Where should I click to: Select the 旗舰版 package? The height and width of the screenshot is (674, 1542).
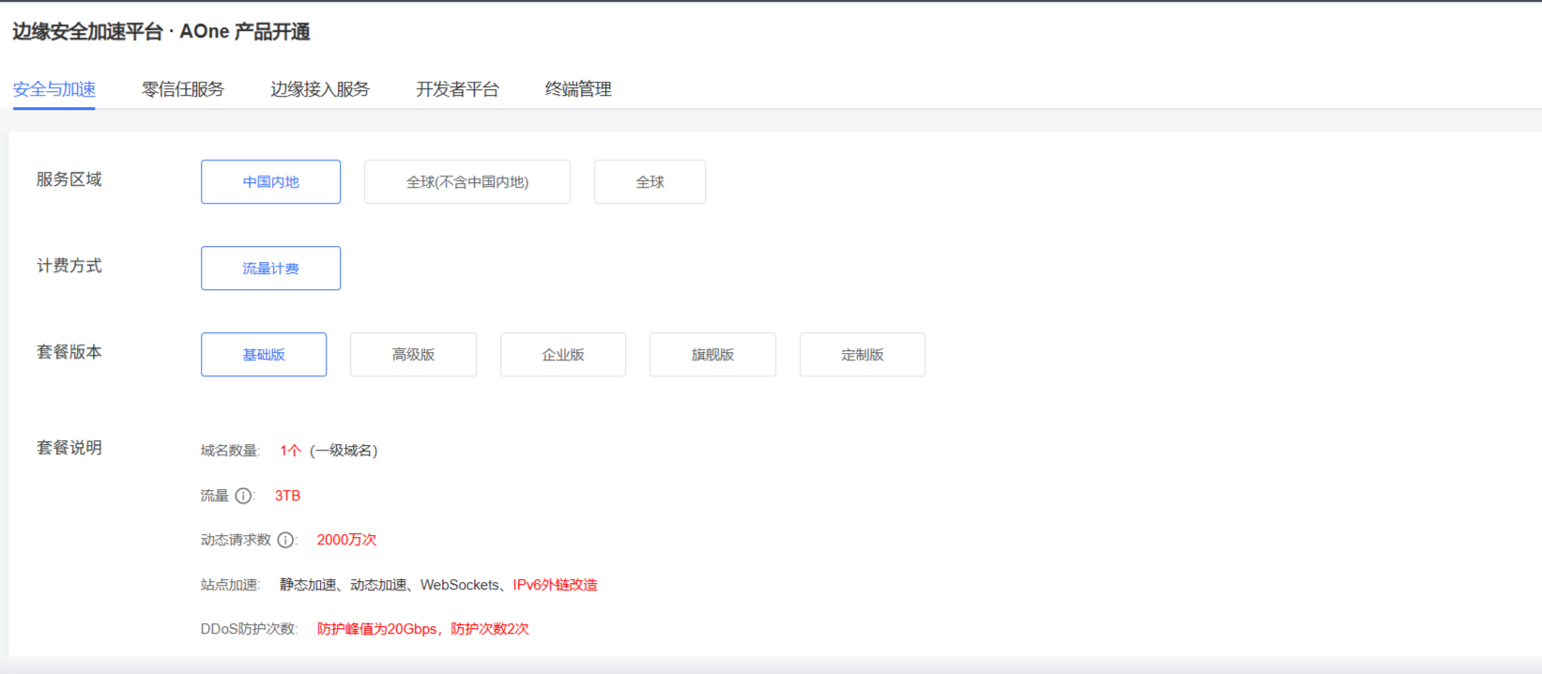click(712, 355)
